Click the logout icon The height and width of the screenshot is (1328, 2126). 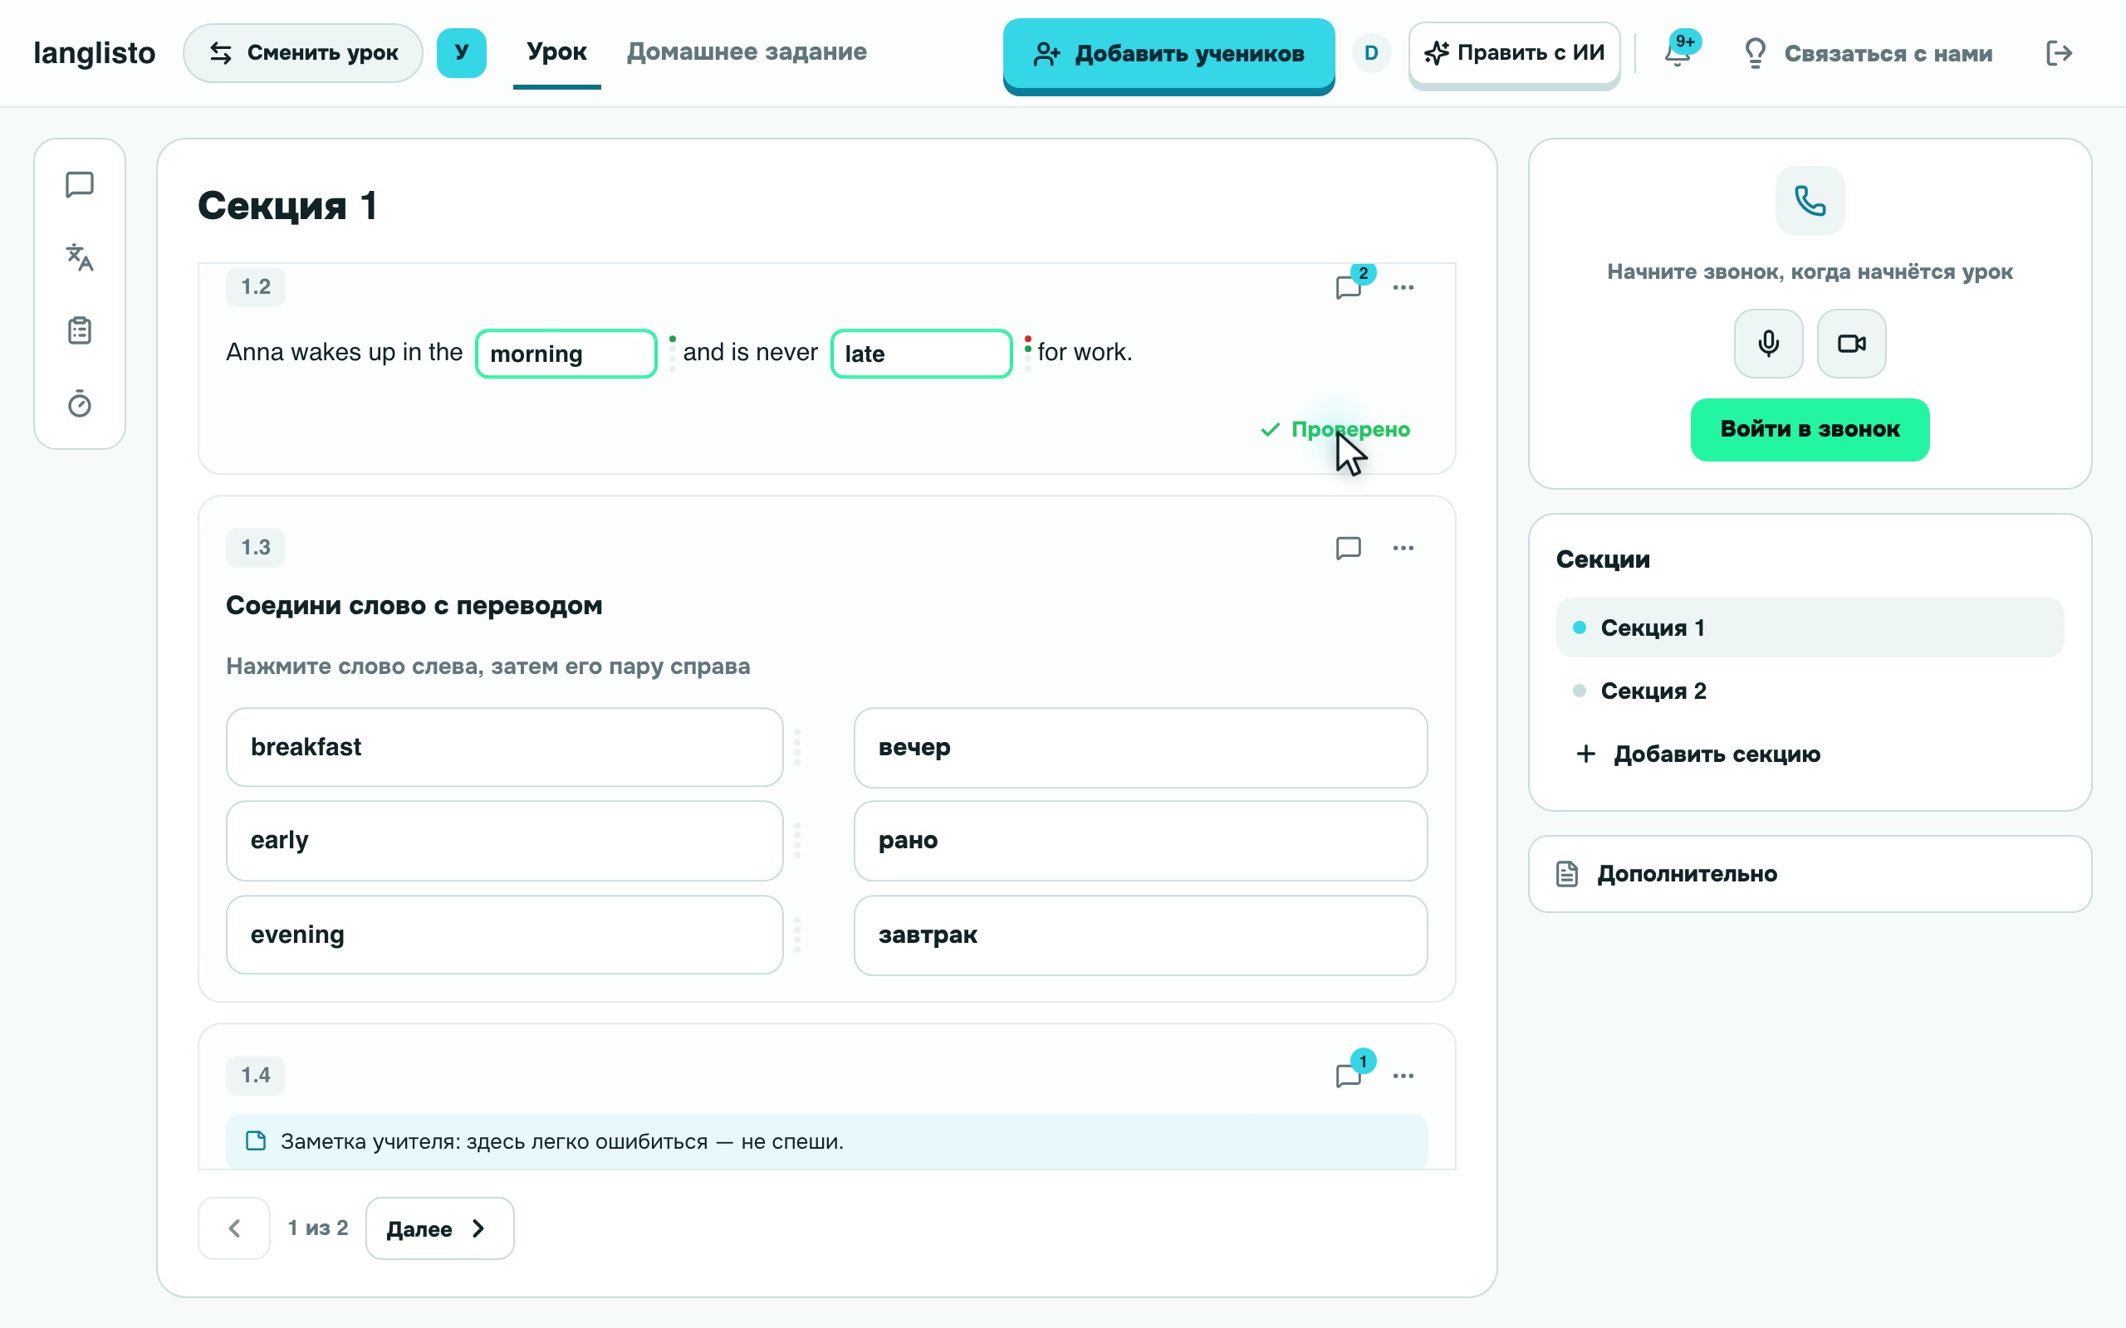coord(2060,54)
